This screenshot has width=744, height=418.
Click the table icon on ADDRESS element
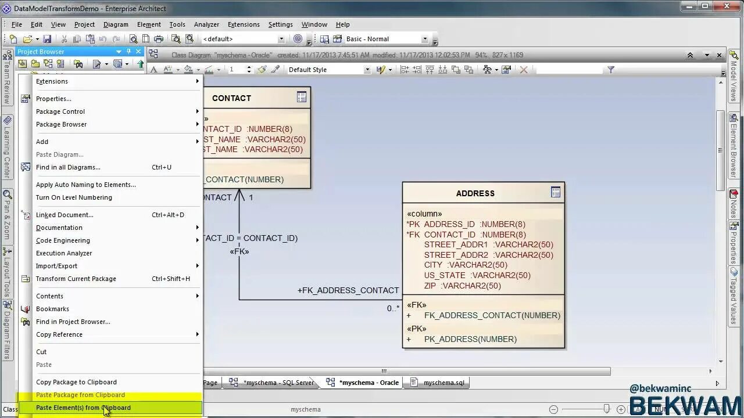pyautogui.click(x=555, y=192)
